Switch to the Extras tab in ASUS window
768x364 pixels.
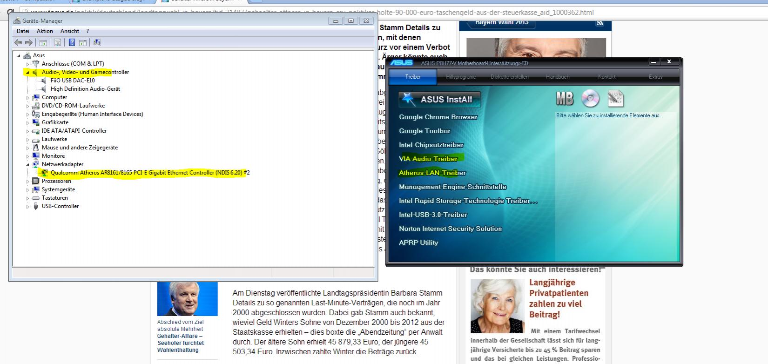[655, 77]
